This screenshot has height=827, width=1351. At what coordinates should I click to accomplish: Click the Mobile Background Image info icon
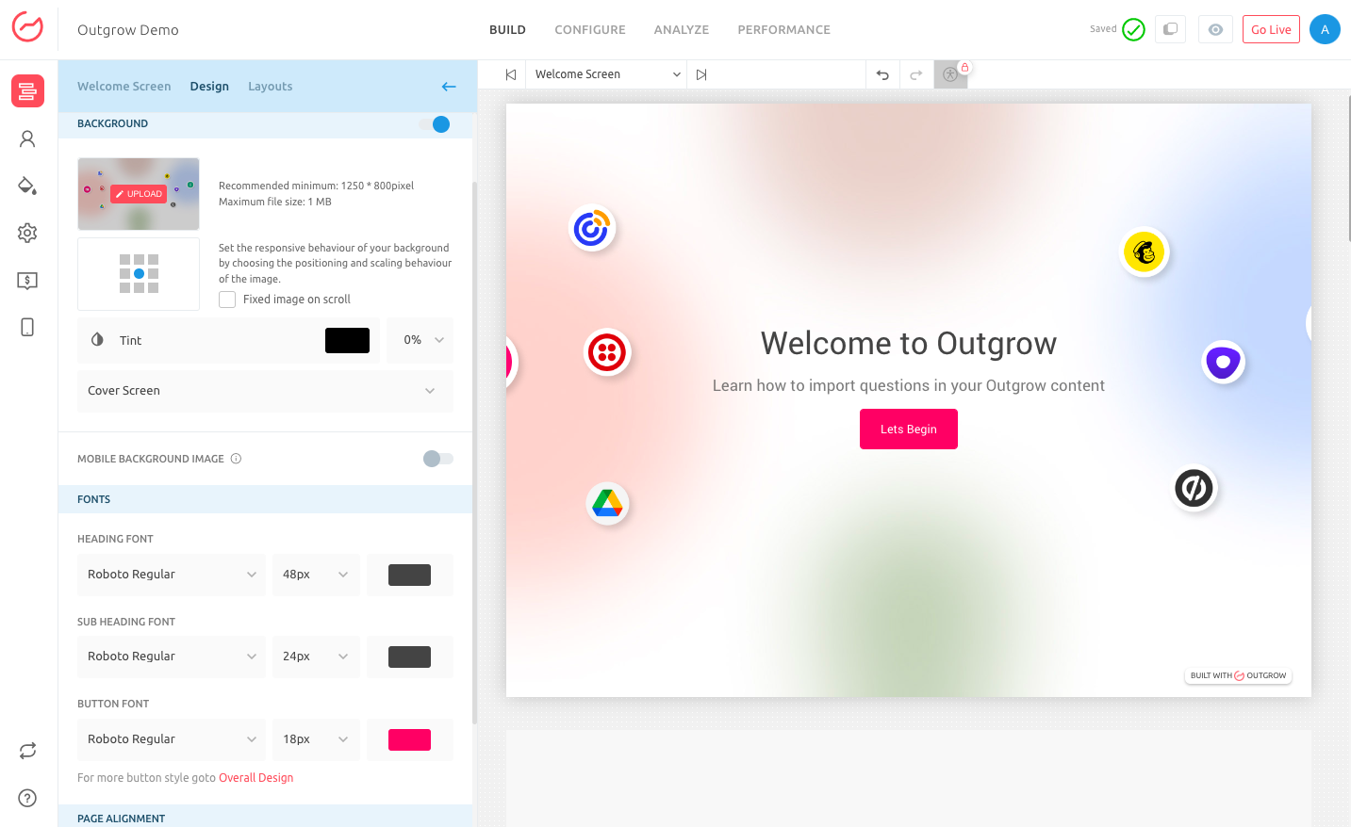pos(236,459)
